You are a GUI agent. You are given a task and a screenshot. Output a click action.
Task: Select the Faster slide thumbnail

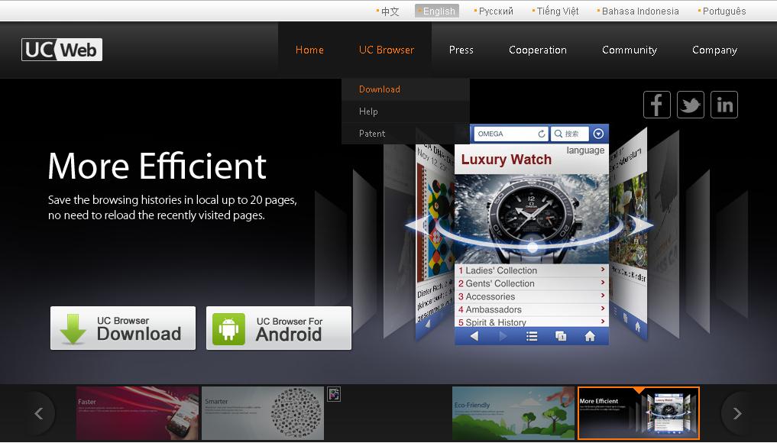138,413
